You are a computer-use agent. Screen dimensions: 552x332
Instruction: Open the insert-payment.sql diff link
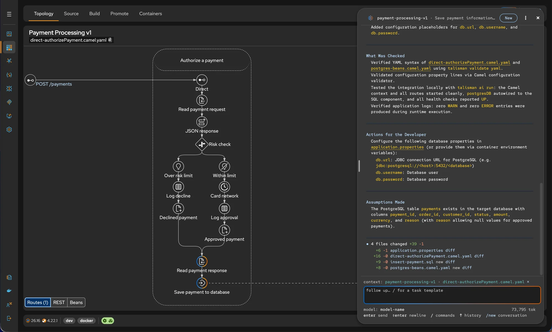(x=450, y=262)
